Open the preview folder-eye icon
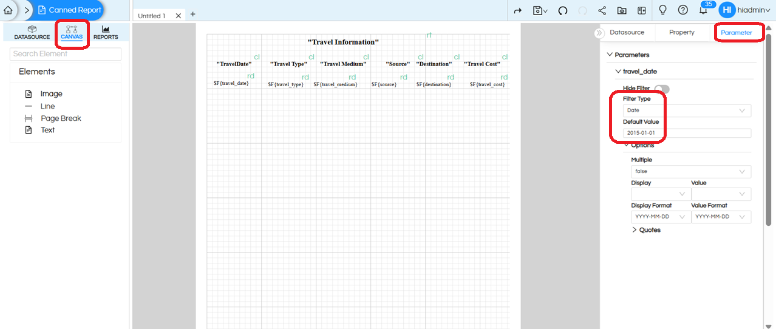 click(622, 11)
